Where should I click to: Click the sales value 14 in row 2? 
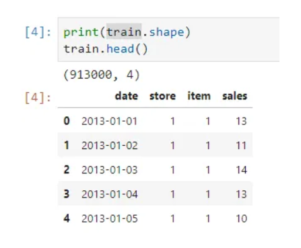[x=241, y=170]
